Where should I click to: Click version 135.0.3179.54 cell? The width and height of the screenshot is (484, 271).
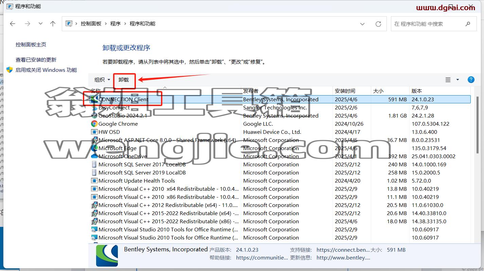[429, 148]
